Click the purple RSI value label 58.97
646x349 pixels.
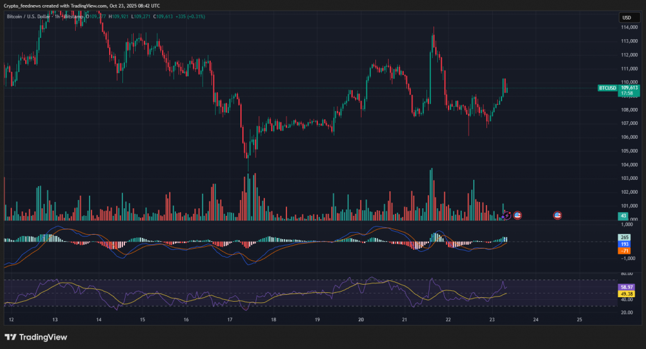[626, 287]
